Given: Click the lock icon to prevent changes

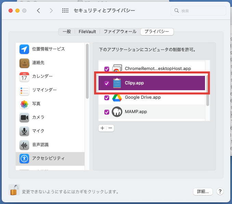Looking at the screenshot, I should tap(14, 190).
